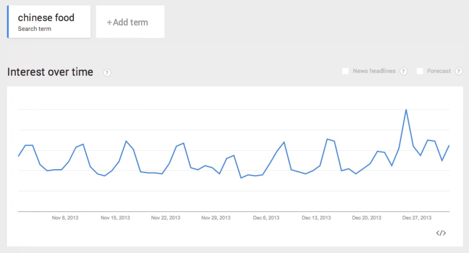Click the Nov 29, 2013 date label

[x=216, y=218]
